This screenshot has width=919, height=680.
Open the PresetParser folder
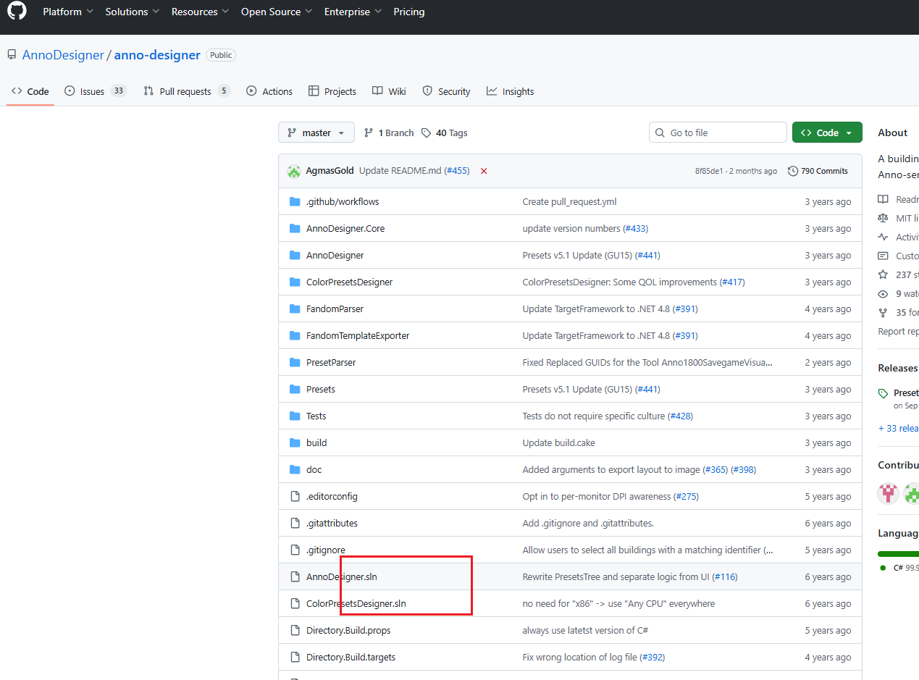point(331,362)
